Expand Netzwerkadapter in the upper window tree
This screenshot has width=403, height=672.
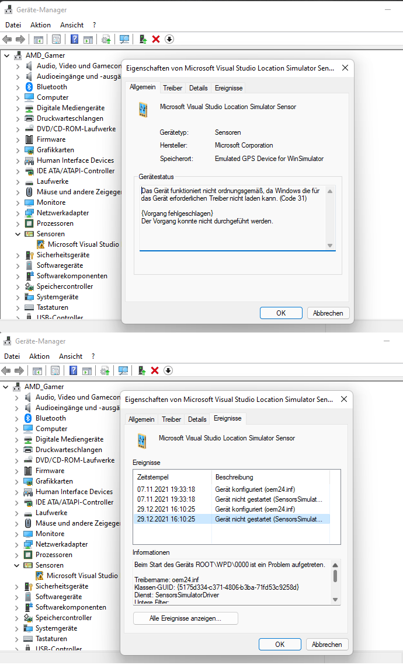tap(18, 213)
